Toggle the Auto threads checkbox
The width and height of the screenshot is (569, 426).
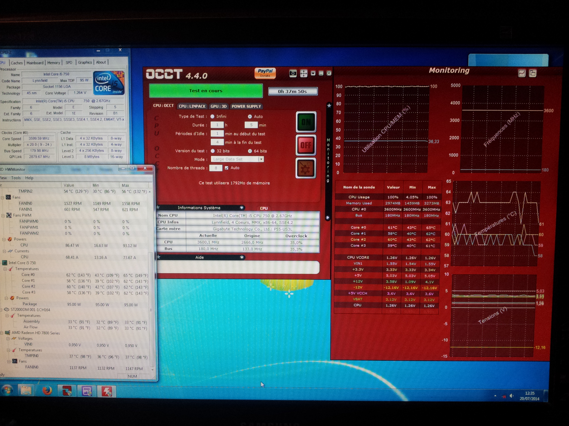(227, 168)
